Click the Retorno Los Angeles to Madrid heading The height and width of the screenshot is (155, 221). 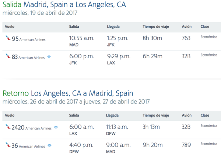click(68, 93)
